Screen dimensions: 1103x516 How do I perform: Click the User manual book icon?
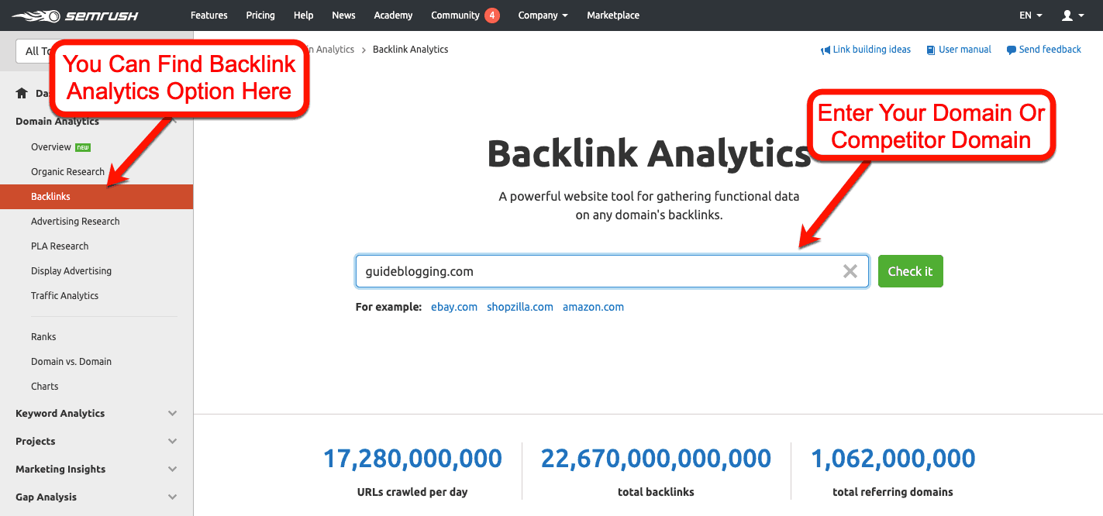pyautogui.click(x=929, y=50)
